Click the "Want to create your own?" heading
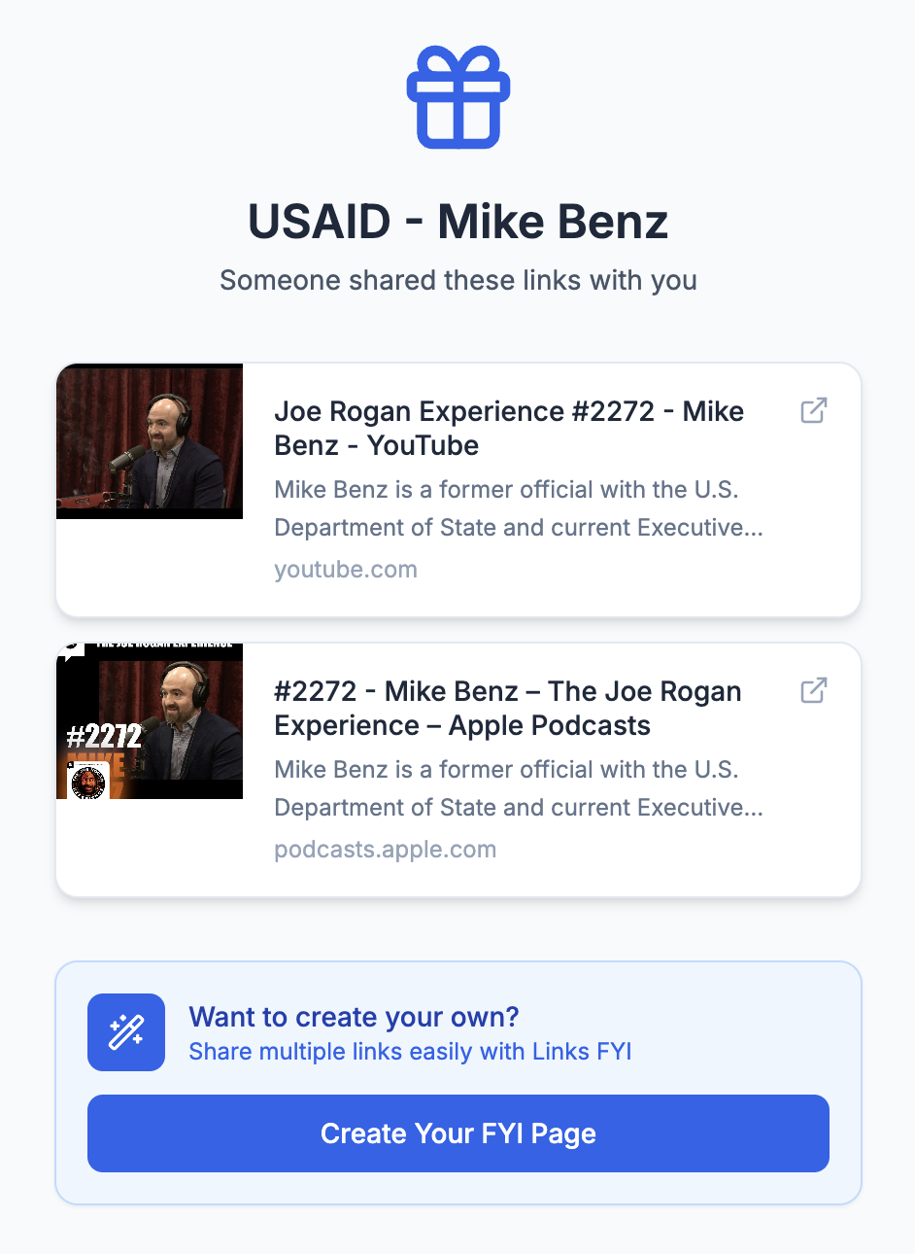915x1254 pixels. tap(354, 1017)
